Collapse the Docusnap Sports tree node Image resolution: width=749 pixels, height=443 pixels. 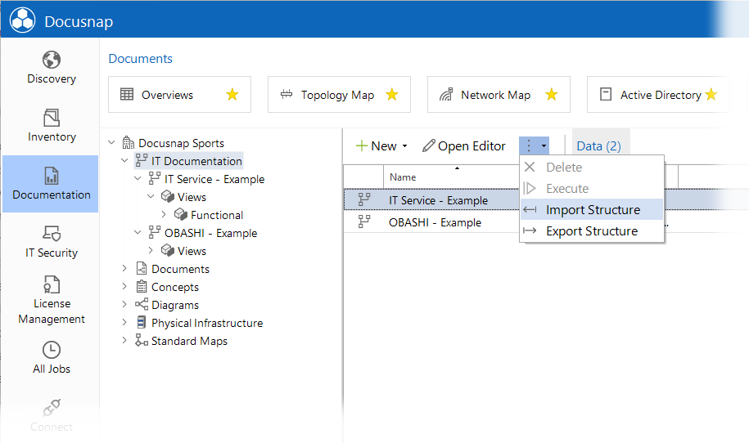tap(111, 142)
